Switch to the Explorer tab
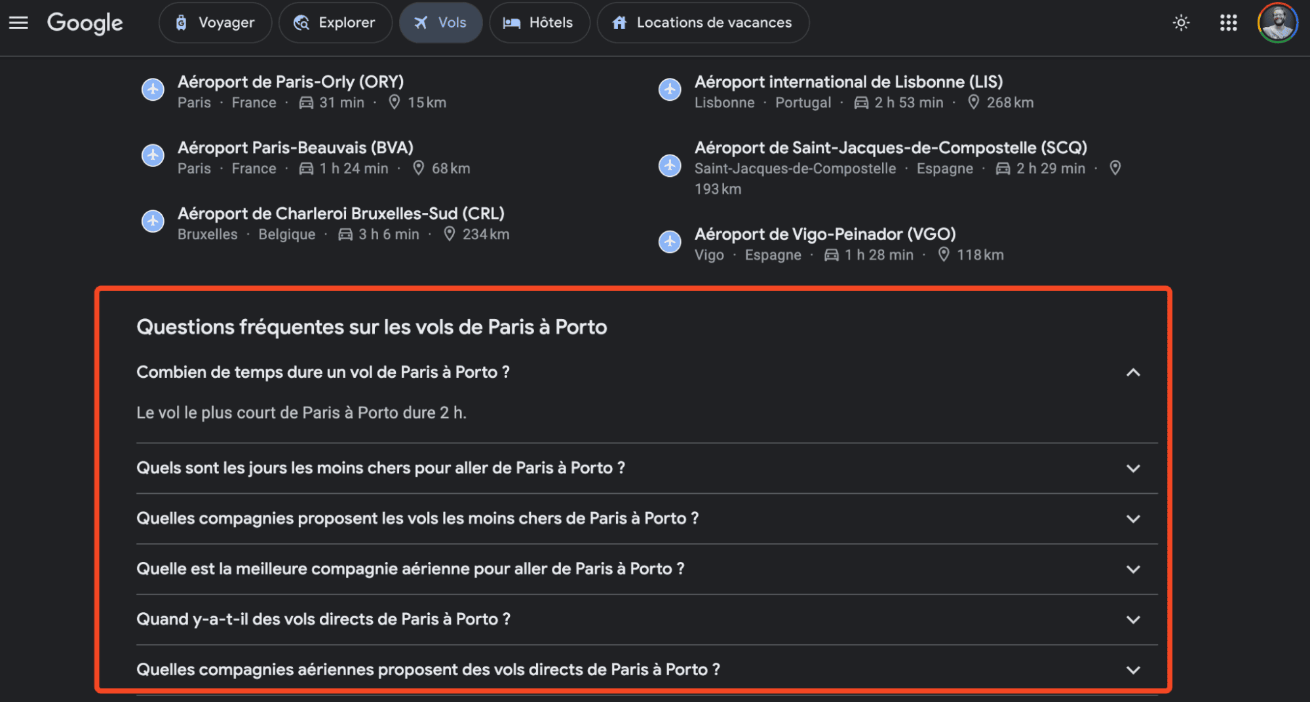Viewport: 1310px width, 702px height. click(x=335, y=23)
